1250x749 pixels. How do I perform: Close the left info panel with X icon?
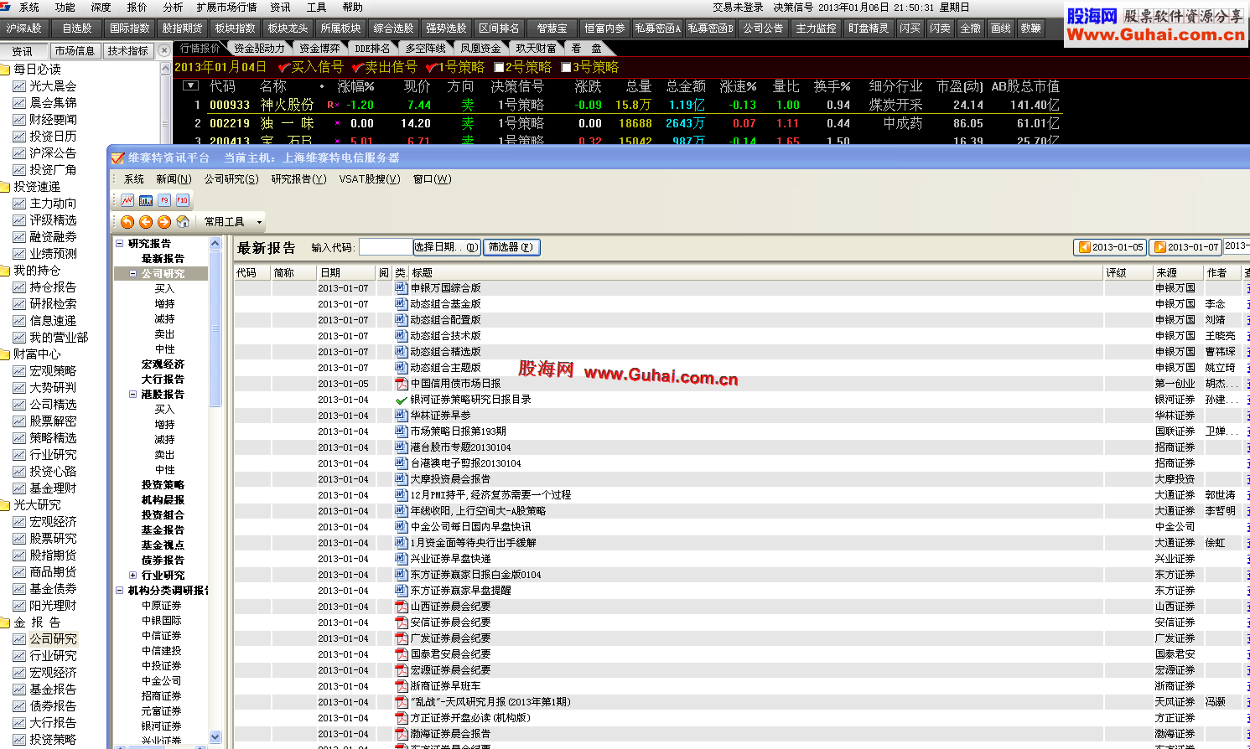[x=164, y=50]
